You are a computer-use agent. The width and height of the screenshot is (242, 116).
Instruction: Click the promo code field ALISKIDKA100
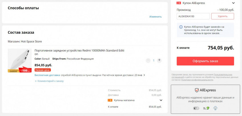tap(193, 16)
